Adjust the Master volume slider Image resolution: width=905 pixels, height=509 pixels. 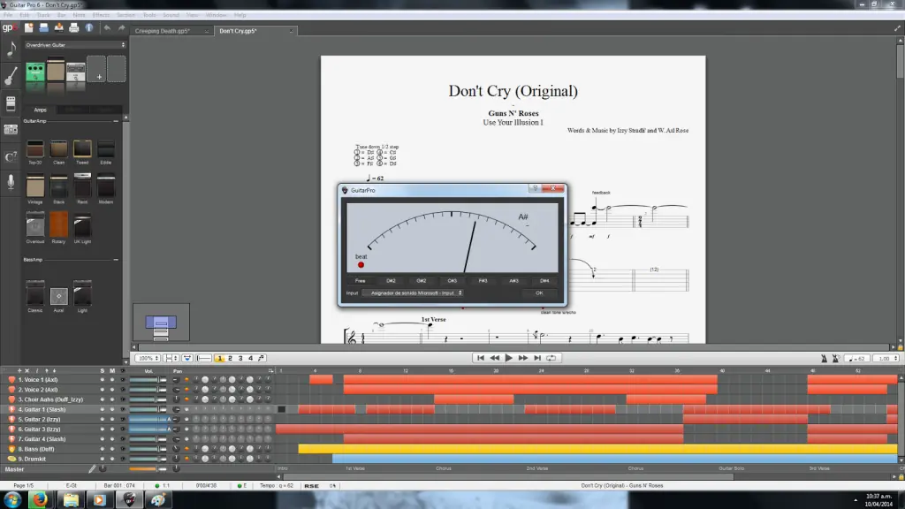click(x=148, y=469)
